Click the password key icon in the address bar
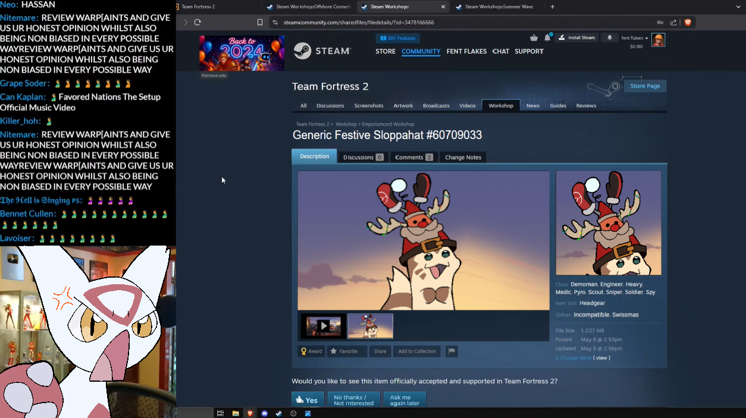This screenshot has height=418, width=746. 660,23
